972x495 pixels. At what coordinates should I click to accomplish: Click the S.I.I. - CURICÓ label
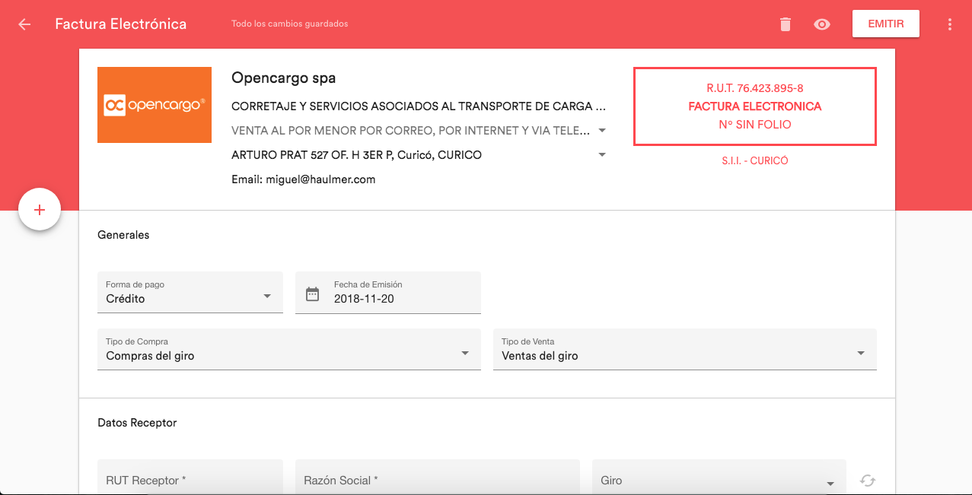(754, 160)
